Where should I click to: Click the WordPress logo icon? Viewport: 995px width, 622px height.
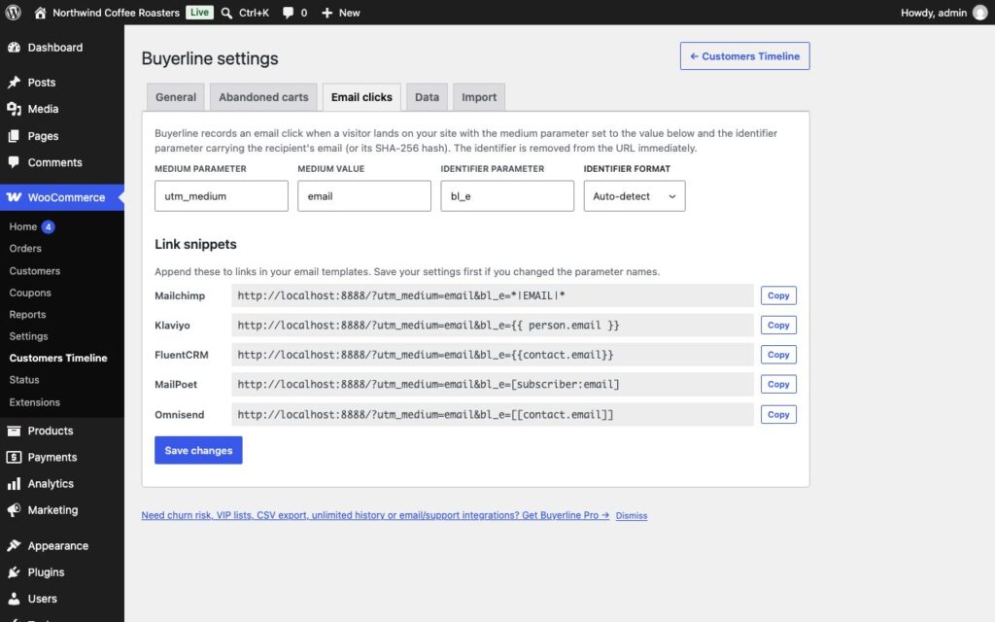coord(14,13)
